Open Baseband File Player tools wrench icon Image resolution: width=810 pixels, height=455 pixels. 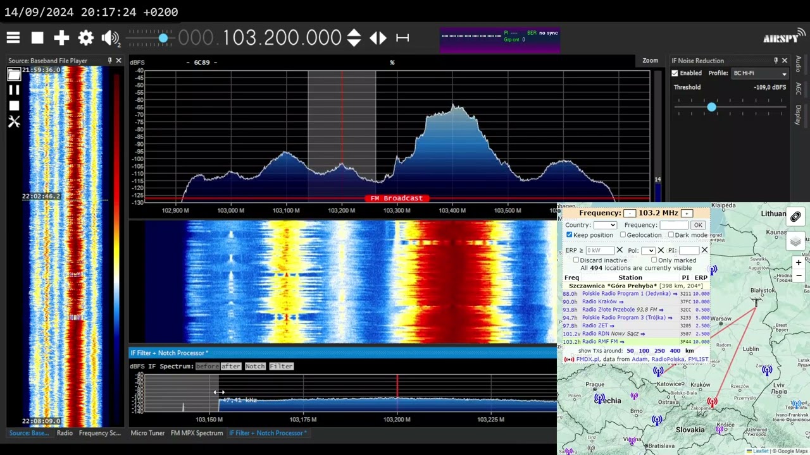point(14,121)
